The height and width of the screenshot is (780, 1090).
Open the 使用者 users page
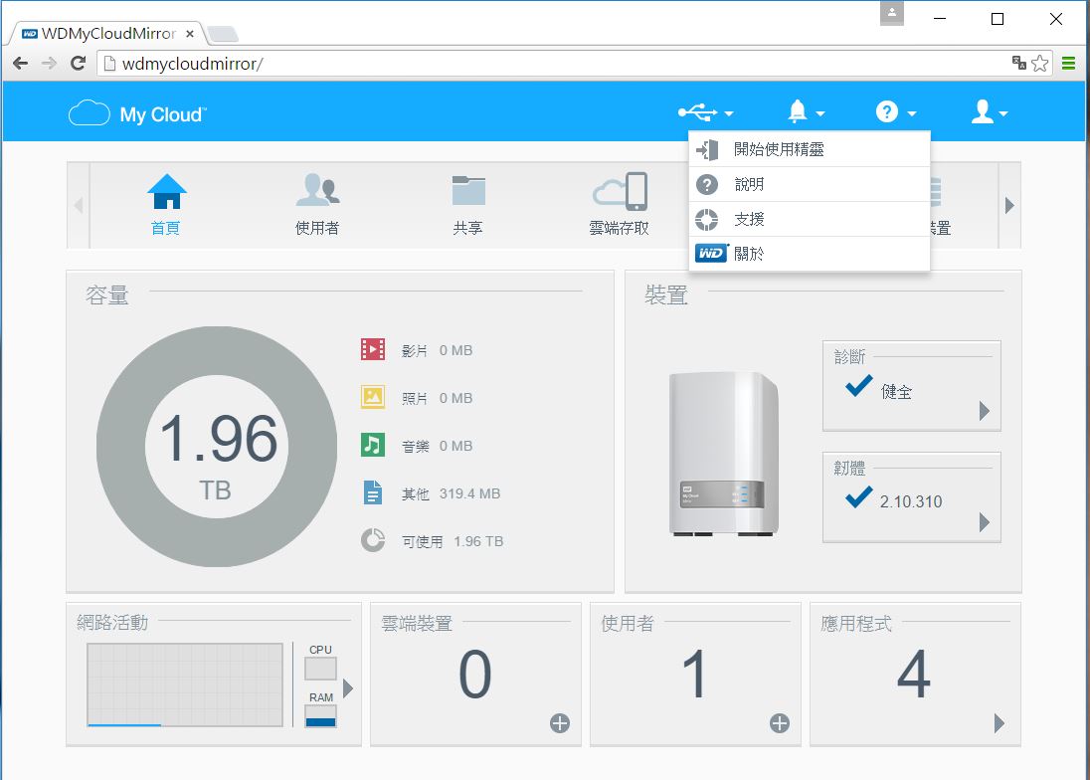click(x=317, y=205)
